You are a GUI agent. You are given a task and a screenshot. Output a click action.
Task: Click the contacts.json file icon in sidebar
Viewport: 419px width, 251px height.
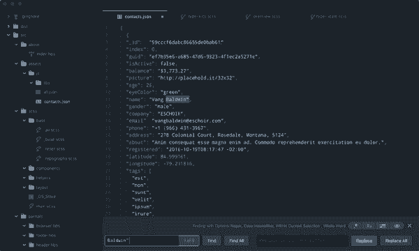pyautogui.click(x=38, y=102)
